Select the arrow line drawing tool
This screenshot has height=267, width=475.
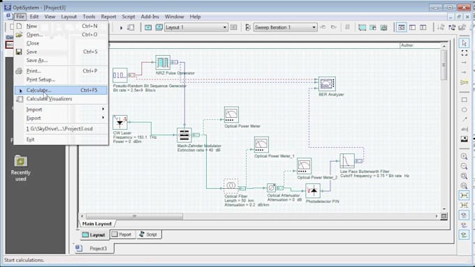coord(464,119)
